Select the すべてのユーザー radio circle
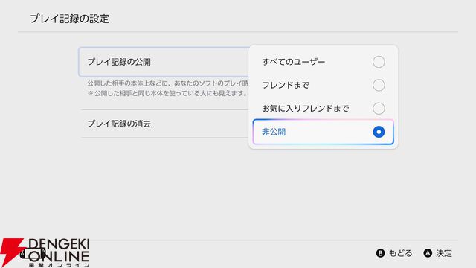Screen dimensions: 476x268 tap(379, 62)
